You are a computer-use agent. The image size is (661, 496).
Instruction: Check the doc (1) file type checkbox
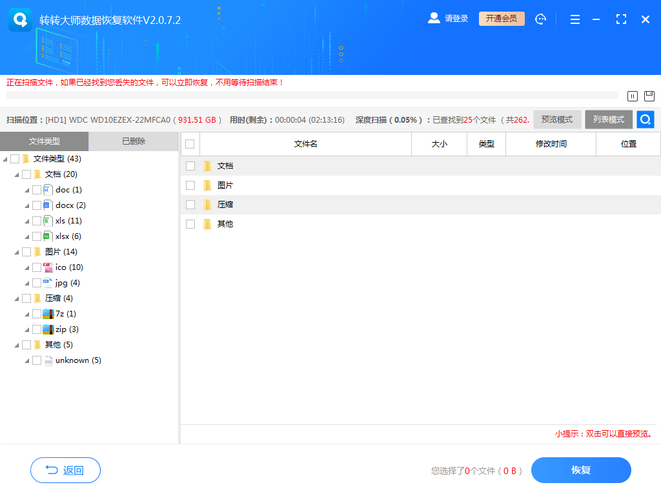click(x=37, y=189)
